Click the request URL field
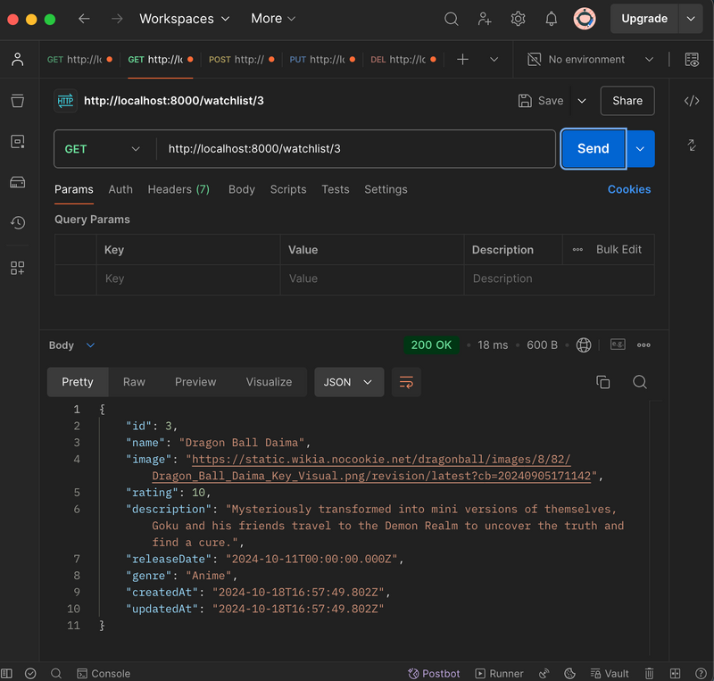 356,149
